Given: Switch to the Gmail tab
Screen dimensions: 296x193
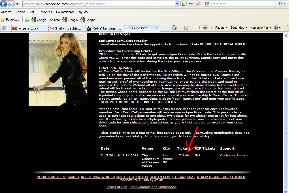Looking at the screenshot, I should click(x=67, y=28).
